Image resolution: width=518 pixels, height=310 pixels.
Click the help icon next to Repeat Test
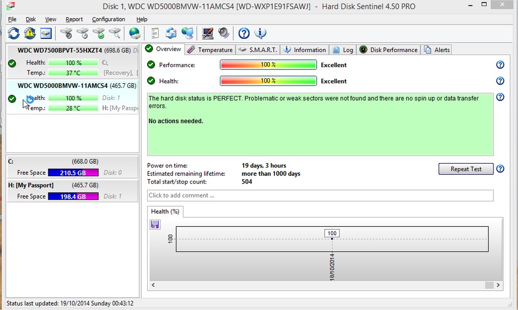[x=500, y=169]
